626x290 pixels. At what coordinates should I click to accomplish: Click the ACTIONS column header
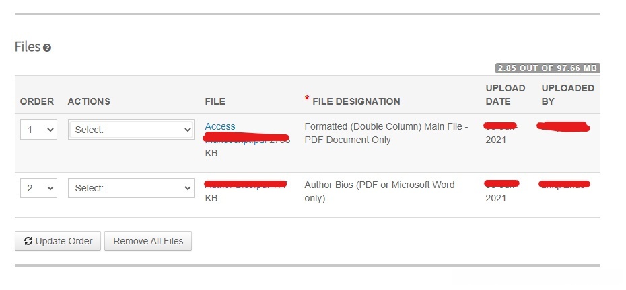point(89,101)
